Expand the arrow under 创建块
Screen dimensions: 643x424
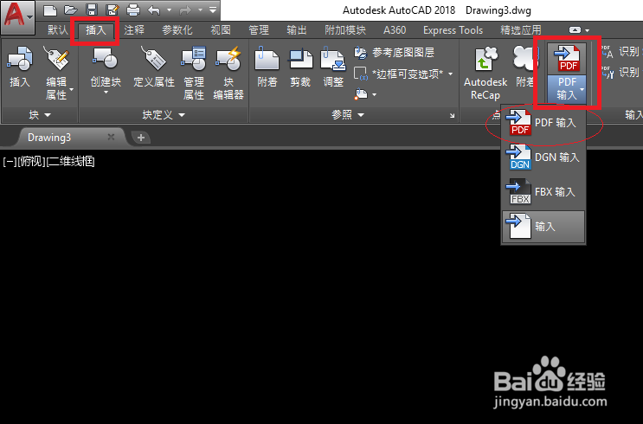[x=106, y=93]
